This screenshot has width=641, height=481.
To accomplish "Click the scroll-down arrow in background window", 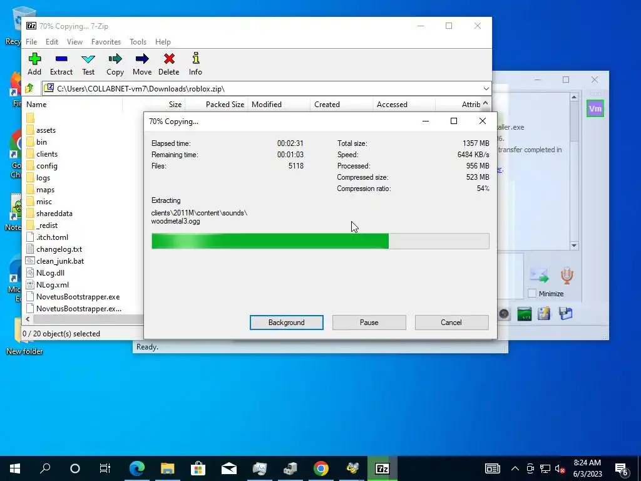I will 574,246.
